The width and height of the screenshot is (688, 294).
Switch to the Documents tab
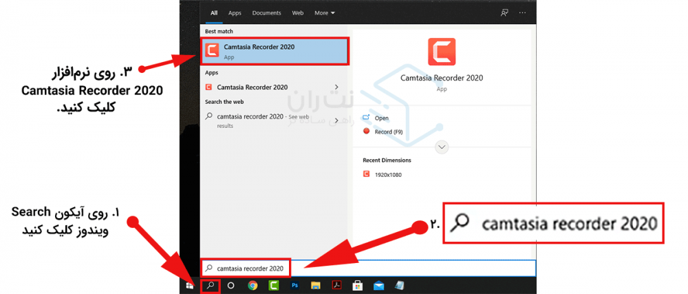pos(266,12)
